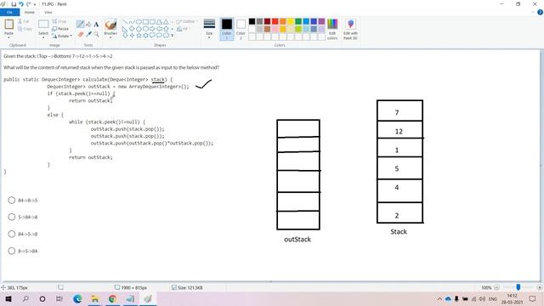544x306 pixels.
Task: Save the file from the quick access toolbar
Action: 14,4
